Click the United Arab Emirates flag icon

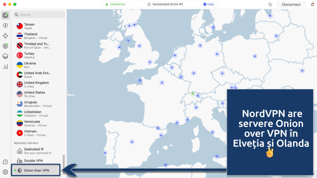tap(20, 75)
